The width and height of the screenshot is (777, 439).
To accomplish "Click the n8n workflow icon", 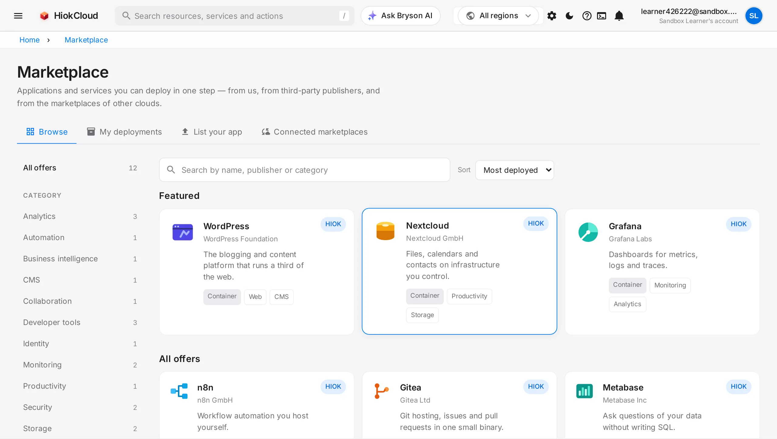I will click(x=179, y=391).
